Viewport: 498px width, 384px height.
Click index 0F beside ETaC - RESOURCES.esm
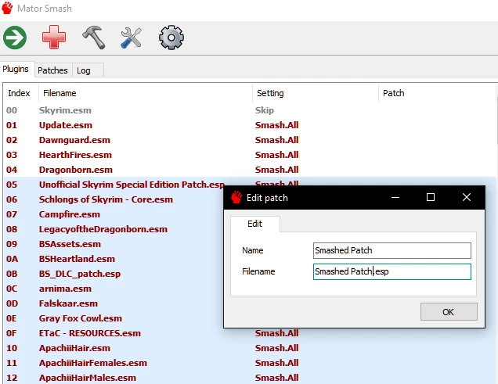(12, 334)
